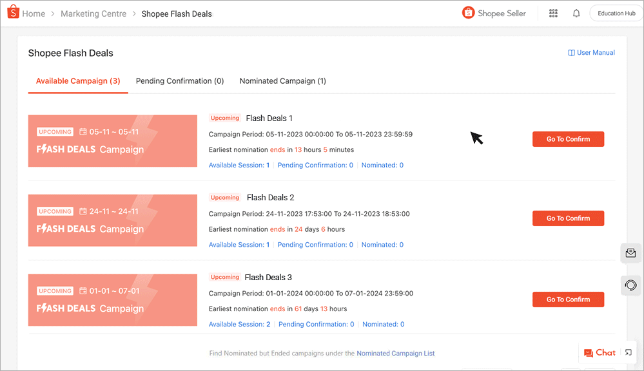The width and height of the screenshot is (644, 371).
Task: Check Pending Confirmation count for Flash Deals 3
Action: pyautogui.click(x=316, y=324)
